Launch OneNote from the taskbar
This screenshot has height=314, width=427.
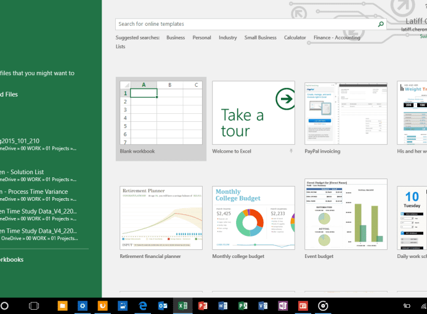coord(283,306)
